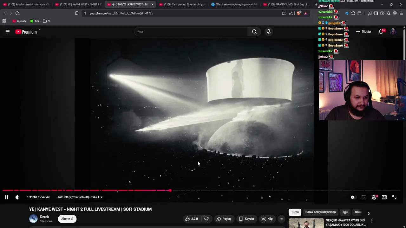Click the 'Oluştur' create button
The width and height of the screenshot is (406, 228).
coord(363,32)
